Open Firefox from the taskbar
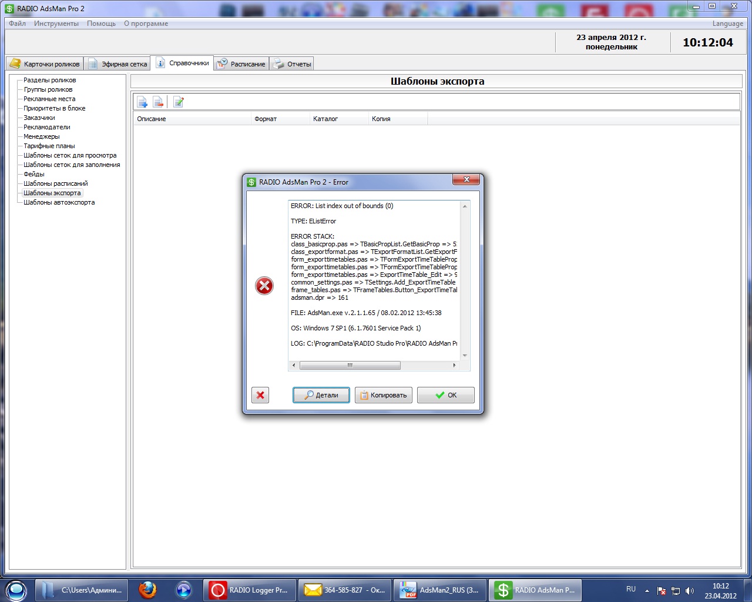This screenshot has width=752, height=602. pyautogui.click(x=147, y=590)
